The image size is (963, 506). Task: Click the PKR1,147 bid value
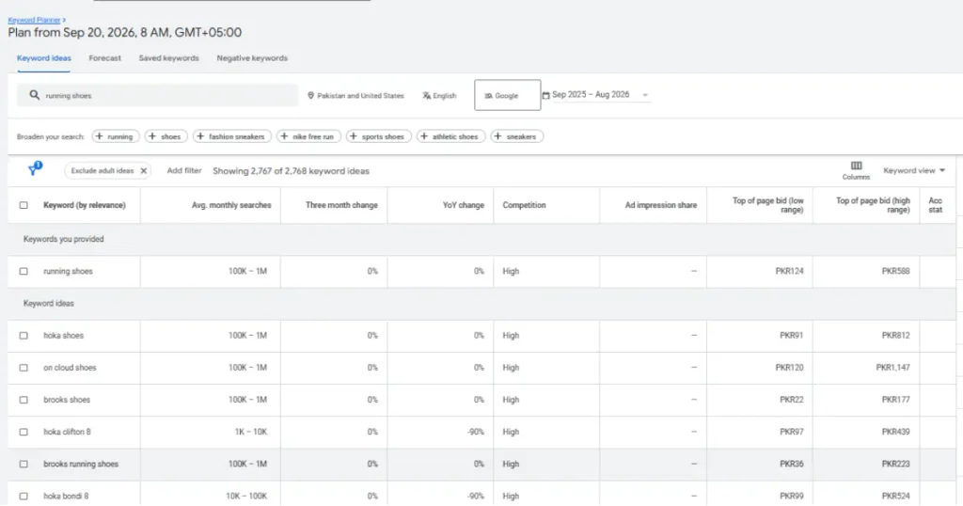pos(893,367)
